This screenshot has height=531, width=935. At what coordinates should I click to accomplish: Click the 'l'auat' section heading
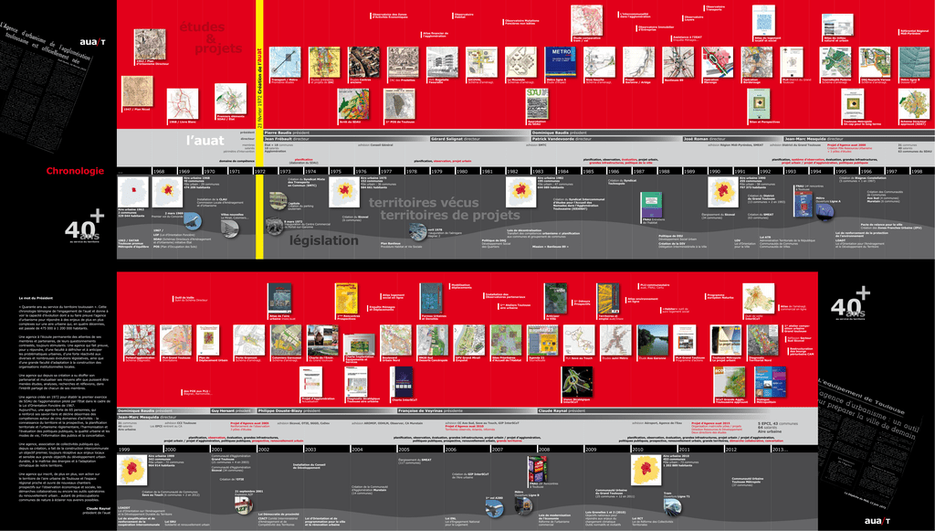(x=205, y=141)
